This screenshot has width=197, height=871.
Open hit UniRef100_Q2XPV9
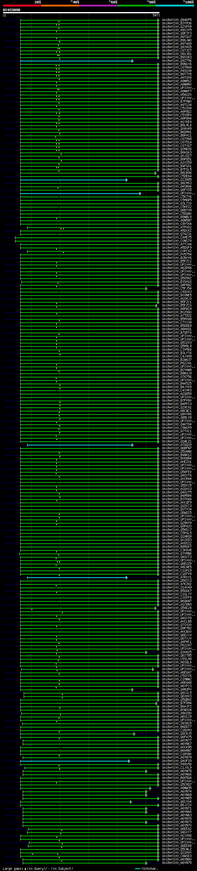(177, 27)
